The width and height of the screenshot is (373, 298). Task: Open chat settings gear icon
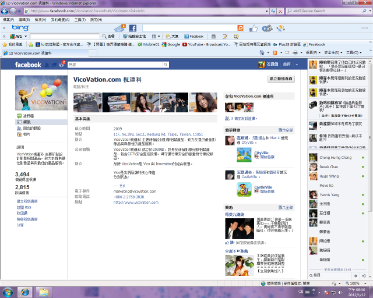(x=356, y=276)
